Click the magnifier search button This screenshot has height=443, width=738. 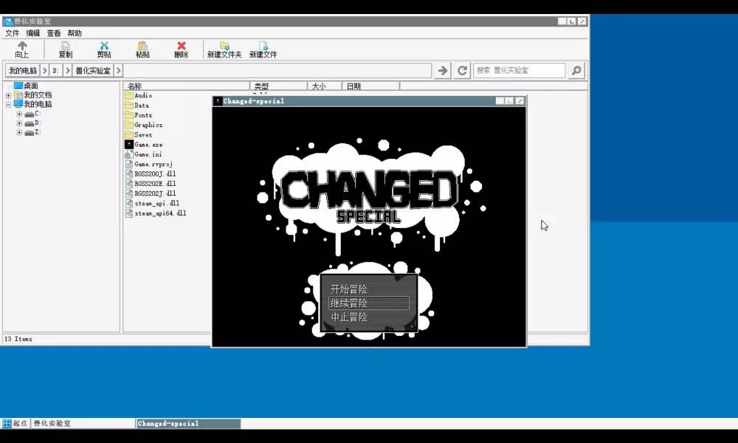tap(576, 71)
